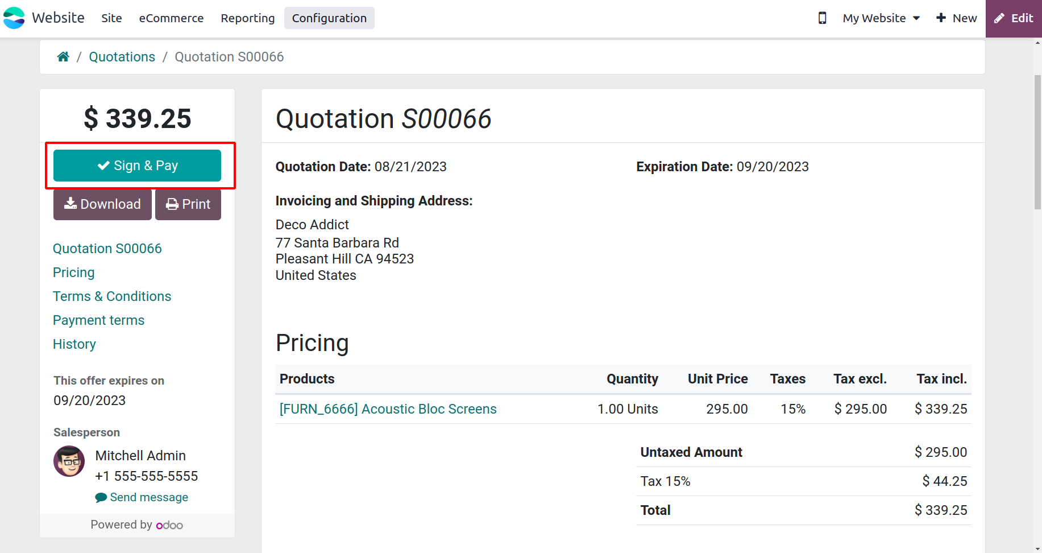The width and height of the screenshot is (1042, 553).
Task: Open the Site menu
Action: [111, 18]
